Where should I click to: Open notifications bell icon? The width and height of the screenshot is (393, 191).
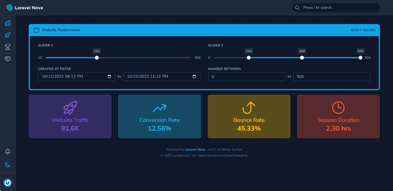tap(8, 151)
